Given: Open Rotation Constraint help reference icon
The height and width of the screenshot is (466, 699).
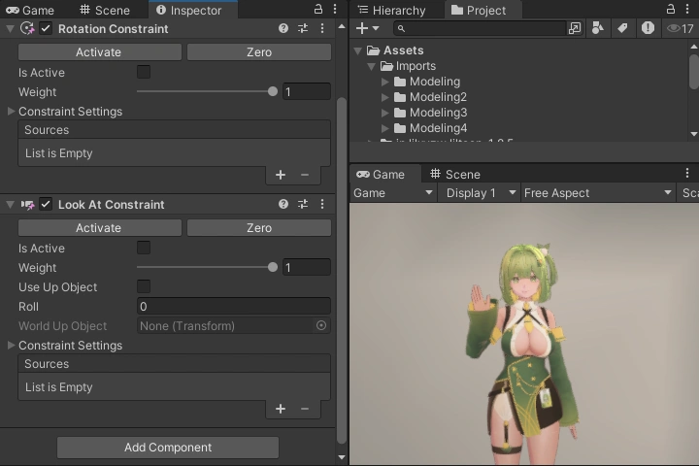Looking at the screenshot, I should (x=283, y=28).
